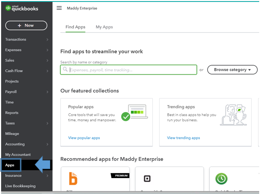Click the Trending apps illustration

pos(233,115)
